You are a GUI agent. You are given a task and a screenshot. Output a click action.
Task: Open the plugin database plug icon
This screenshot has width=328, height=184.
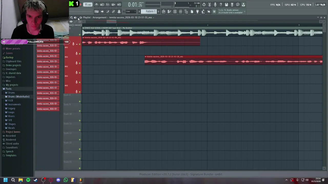point(197,11)
